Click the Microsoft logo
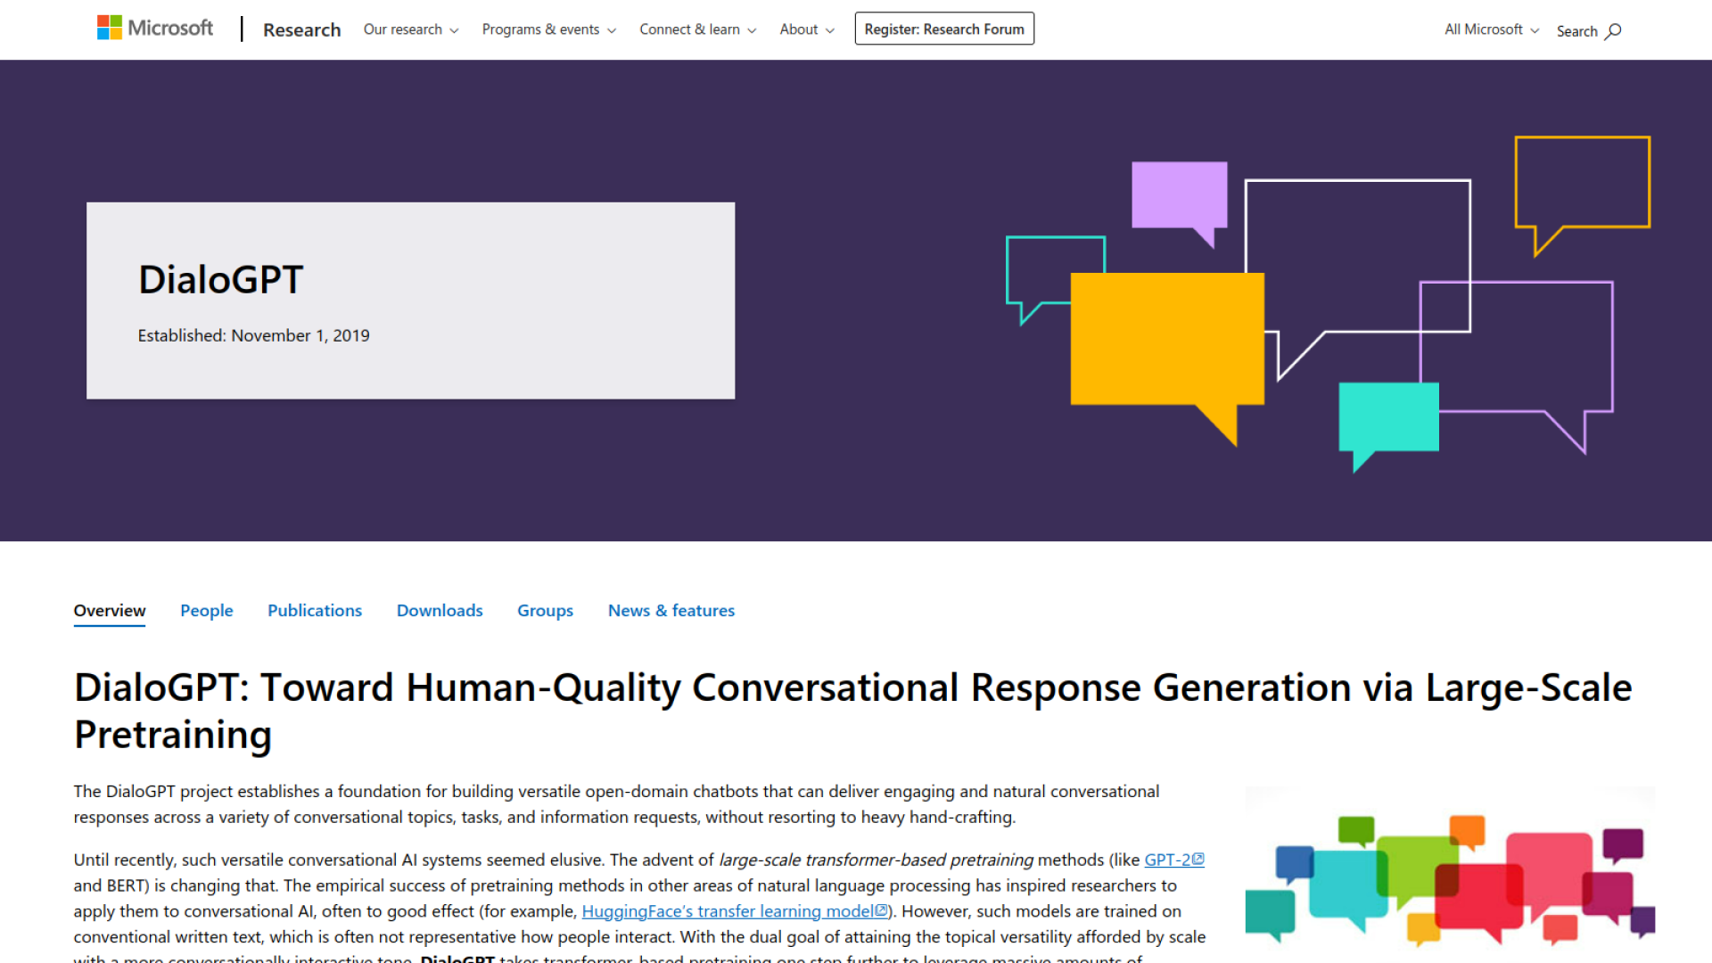Viewport: 1712px width, 963px height. click(155, 29)
